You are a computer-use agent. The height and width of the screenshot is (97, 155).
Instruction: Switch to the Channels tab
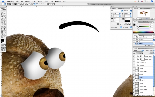pos(141,49)
